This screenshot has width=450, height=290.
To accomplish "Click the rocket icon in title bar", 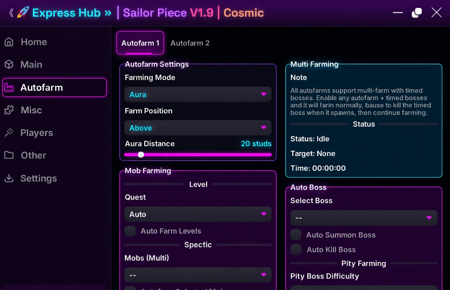I will click(23, 13).
